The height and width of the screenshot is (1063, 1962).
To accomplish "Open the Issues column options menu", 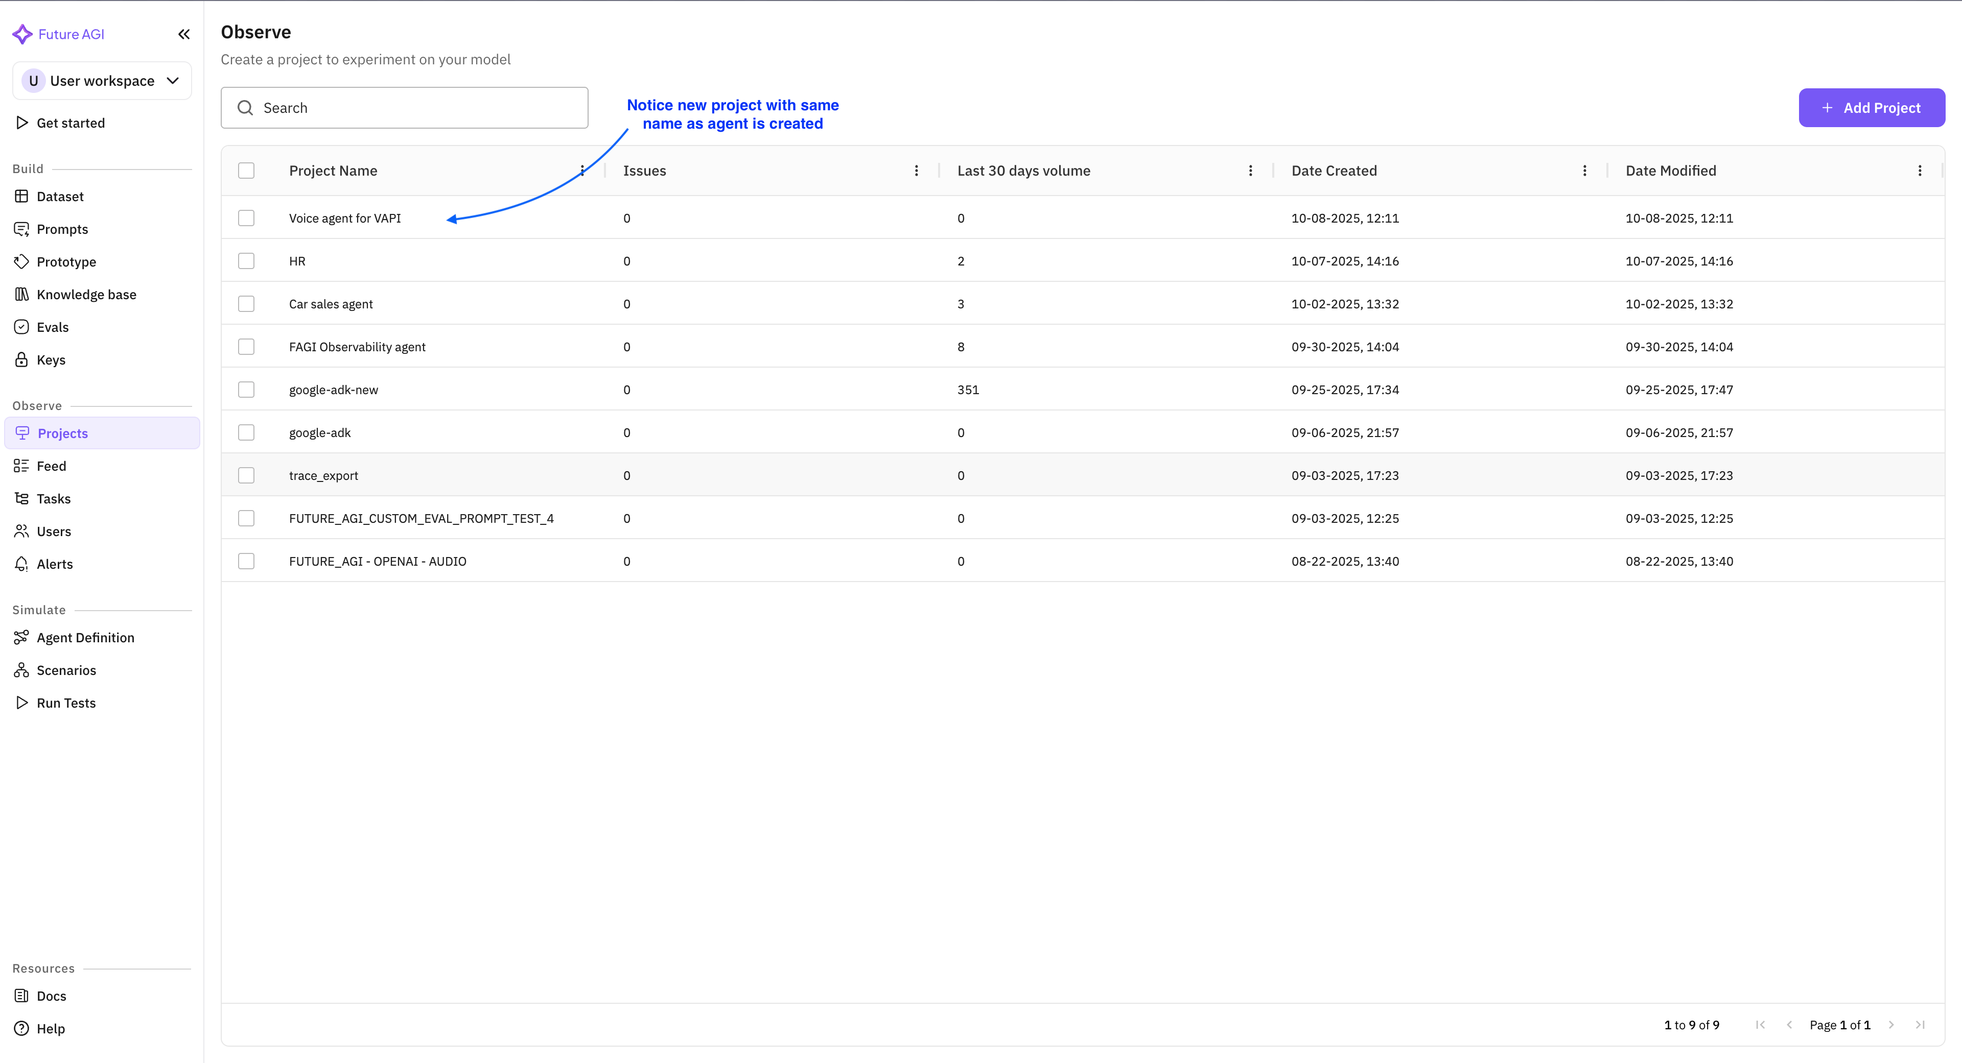I will pos(917,171).
